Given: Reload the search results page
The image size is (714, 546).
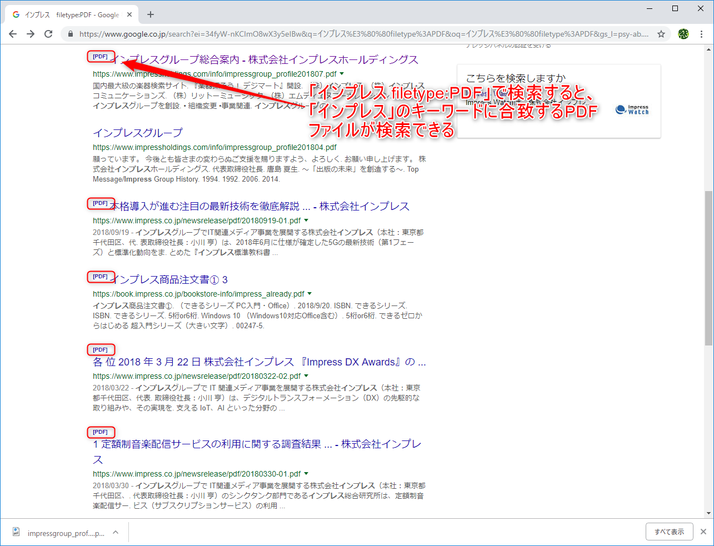Looking at the screenshot, I should 48,33.
